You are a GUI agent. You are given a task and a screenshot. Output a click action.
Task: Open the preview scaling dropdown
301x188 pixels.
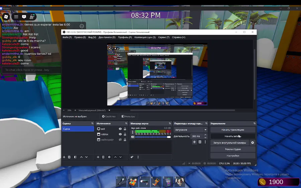pos(109,111)
